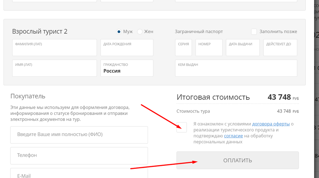The width and height of the screenshot is (319, 178).
Task: Click the E-Mail input field
Action: click(x=79, y=174)
